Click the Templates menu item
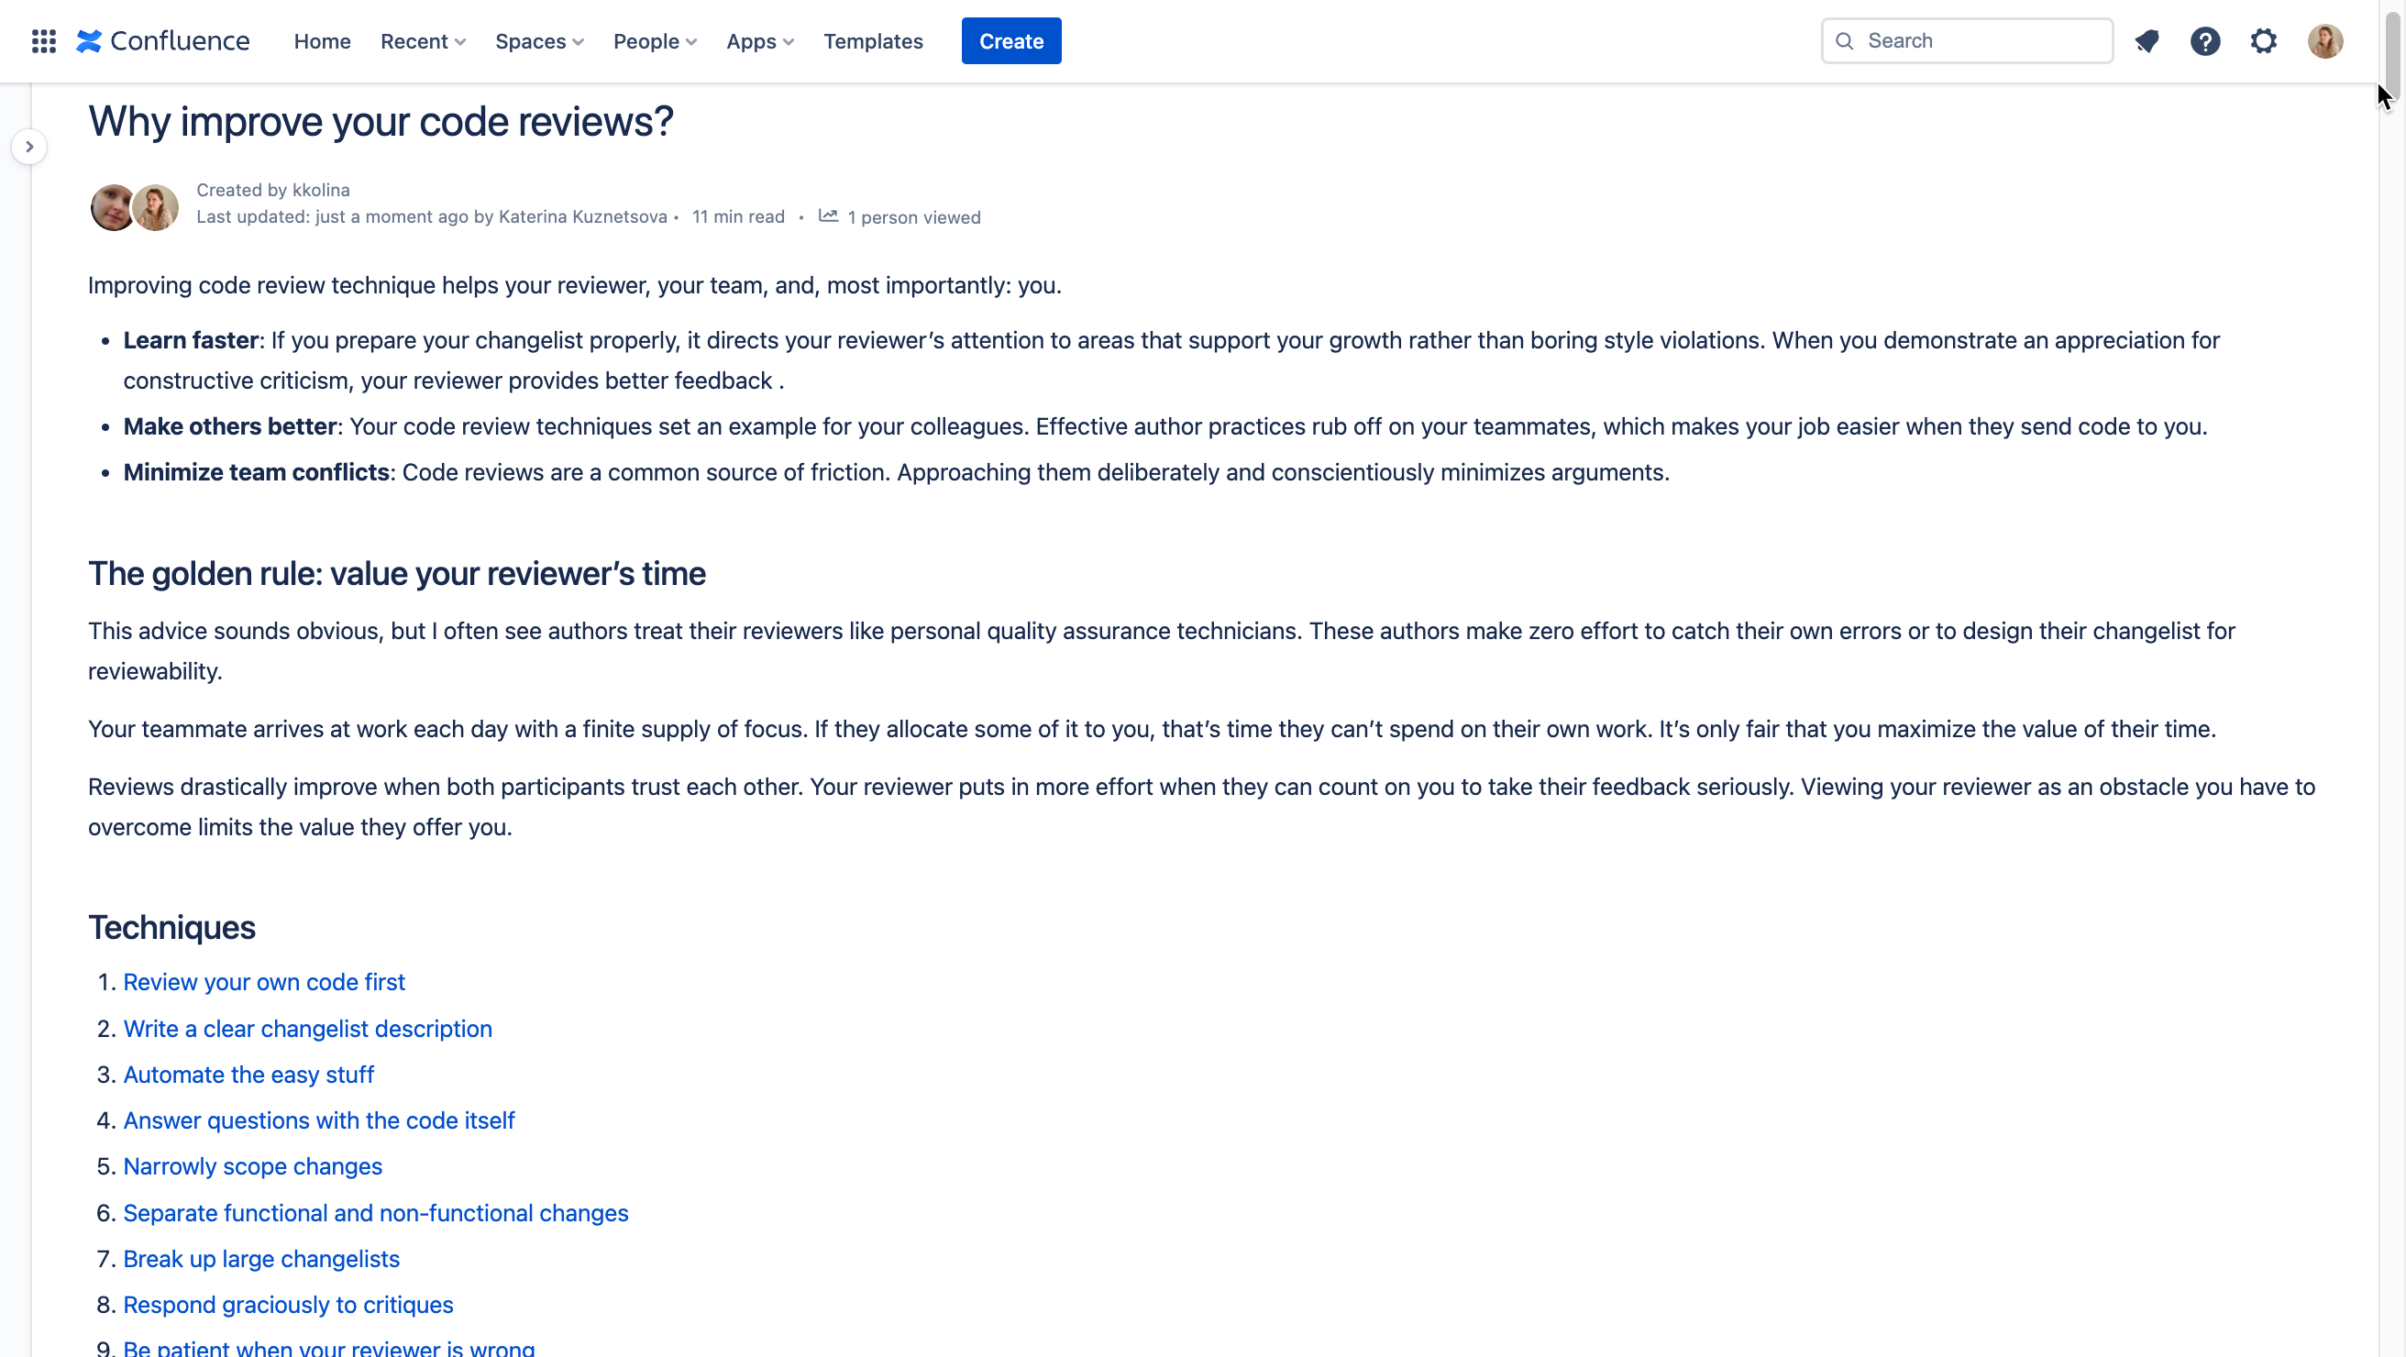This screenshot has height=1357, width=2406. tap(874, 39)
